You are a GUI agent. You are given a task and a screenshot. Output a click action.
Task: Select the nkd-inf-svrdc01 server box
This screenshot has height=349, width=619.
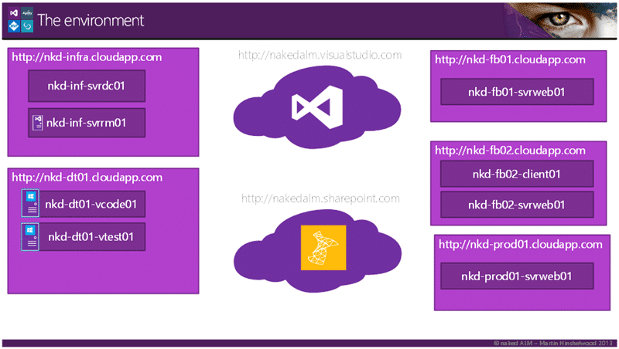click(x=87, y=86)
